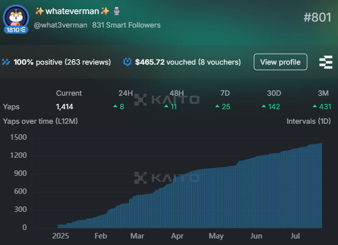This screenshot has height=245, width=338.
Task: Click the Current column header
Action: pyautogui.click(x=69, y=93)
